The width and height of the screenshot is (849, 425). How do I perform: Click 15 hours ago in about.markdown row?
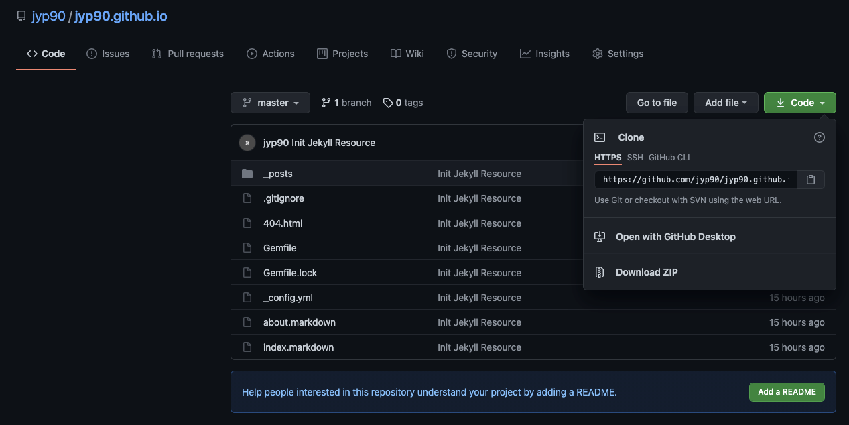797,322
